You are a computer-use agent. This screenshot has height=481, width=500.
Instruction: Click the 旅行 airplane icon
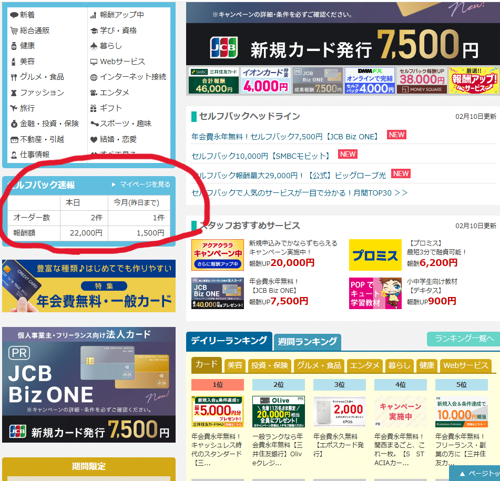(x=14, y=108)
